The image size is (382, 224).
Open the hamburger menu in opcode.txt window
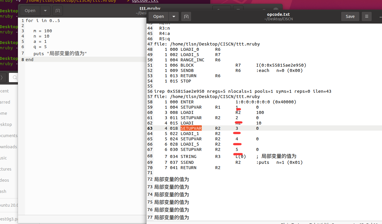[366, 16]
